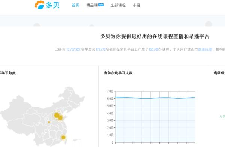The image size is (225, 147).
Task: Click the small hotspot in central China
Action: click(x=49, y=122)
